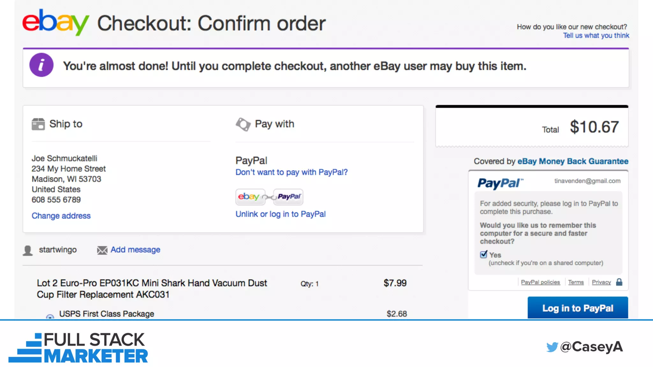Click the Ship to package icon
This screenshot has width=653, height=367.
click(38, 124)
